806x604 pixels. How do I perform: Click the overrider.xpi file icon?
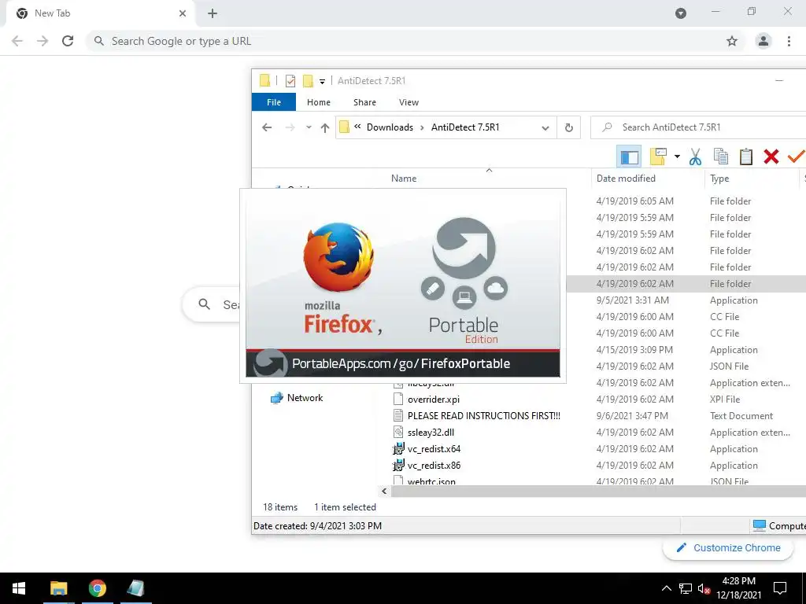(398, 399)
